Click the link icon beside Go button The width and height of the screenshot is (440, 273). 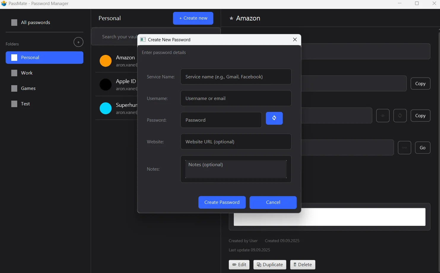click(x=404, y=147)
